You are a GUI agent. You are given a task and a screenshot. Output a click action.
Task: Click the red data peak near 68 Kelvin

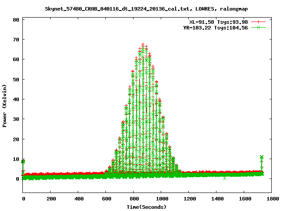143,44
